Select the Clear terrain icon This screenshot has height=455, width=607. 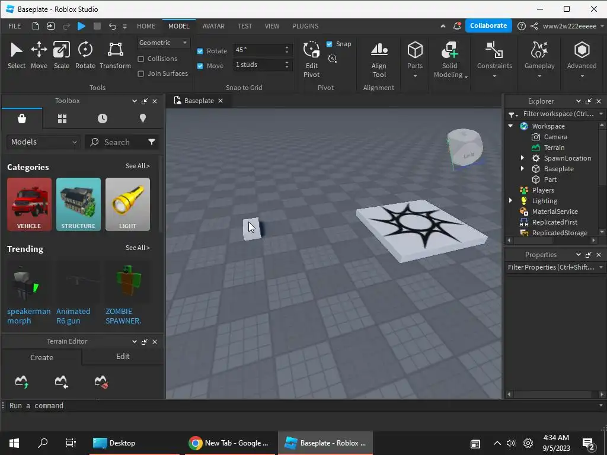pos(101,382)
